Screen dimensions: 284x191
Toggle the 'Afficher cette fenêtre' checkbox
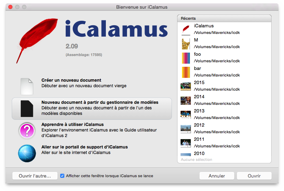pyautogui.click(x=62, y=176)
